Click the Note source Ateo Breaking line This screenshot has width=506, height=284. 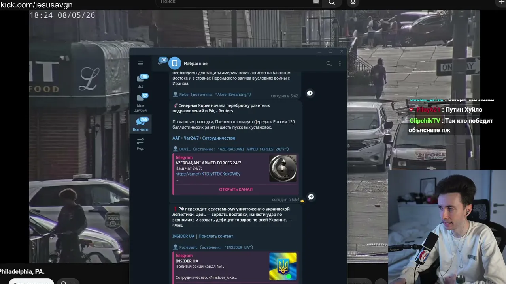(212, 95)
